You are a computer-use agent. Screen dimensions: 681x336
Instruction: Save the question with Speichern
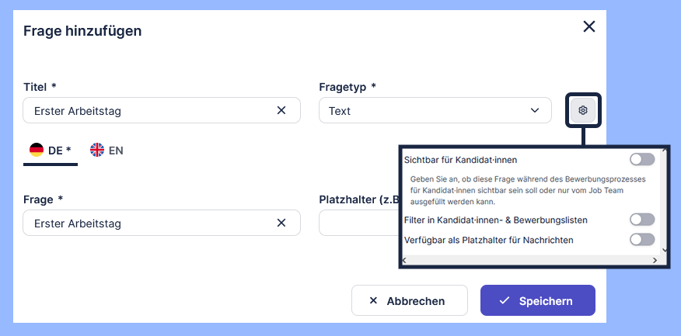pyautogui.click(x=537, y=301)
